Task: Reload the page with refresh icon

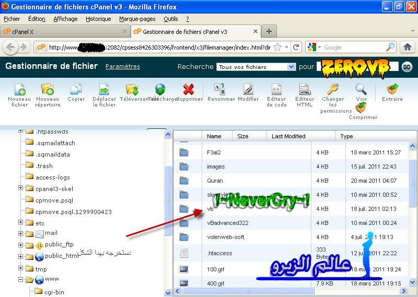Action: tap(296, 47)
